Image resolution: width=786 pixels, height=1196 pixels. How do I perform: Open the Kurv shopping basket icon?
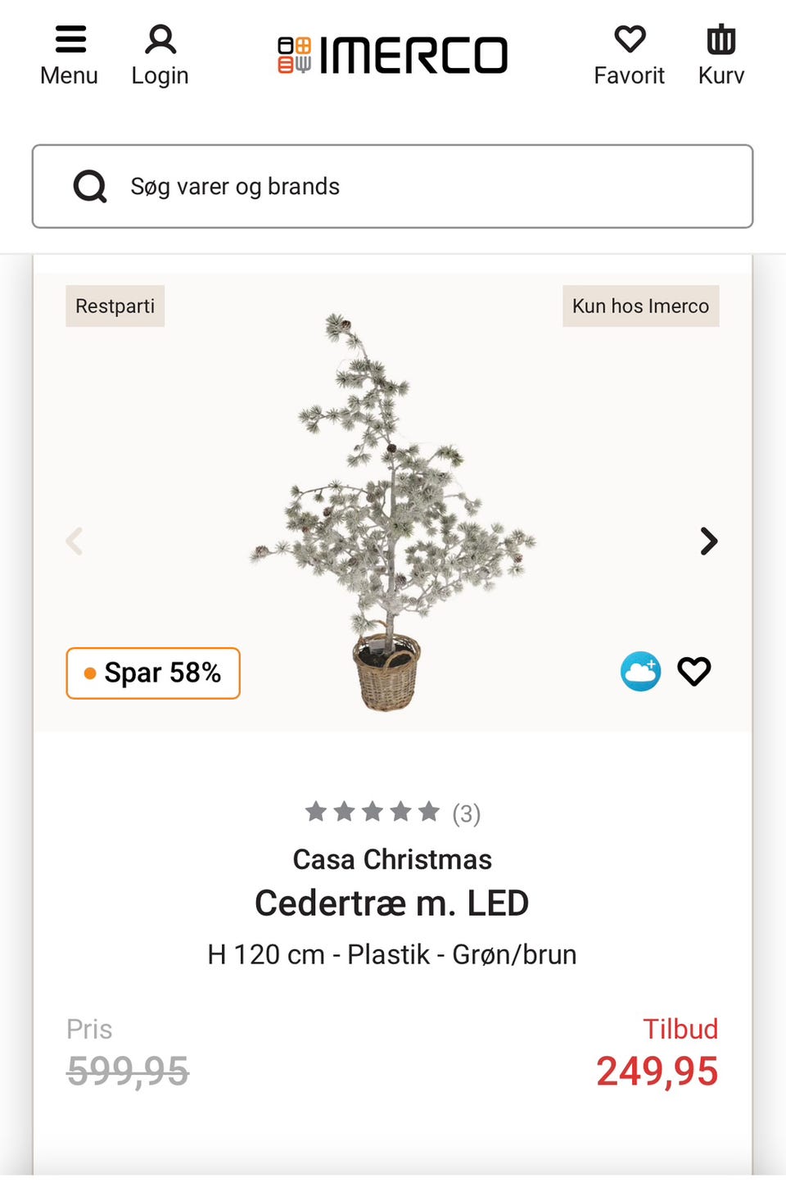(720, 51)
